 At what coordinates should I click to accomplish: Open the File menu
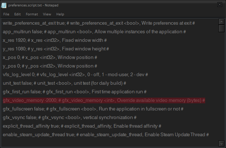(x=6, y=14)
